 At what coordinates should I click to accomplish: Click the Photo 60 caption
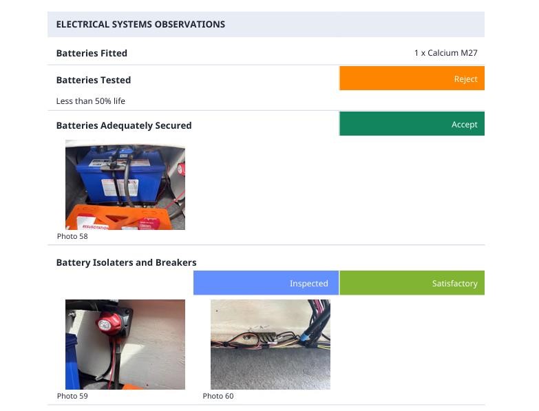(218, 396)
